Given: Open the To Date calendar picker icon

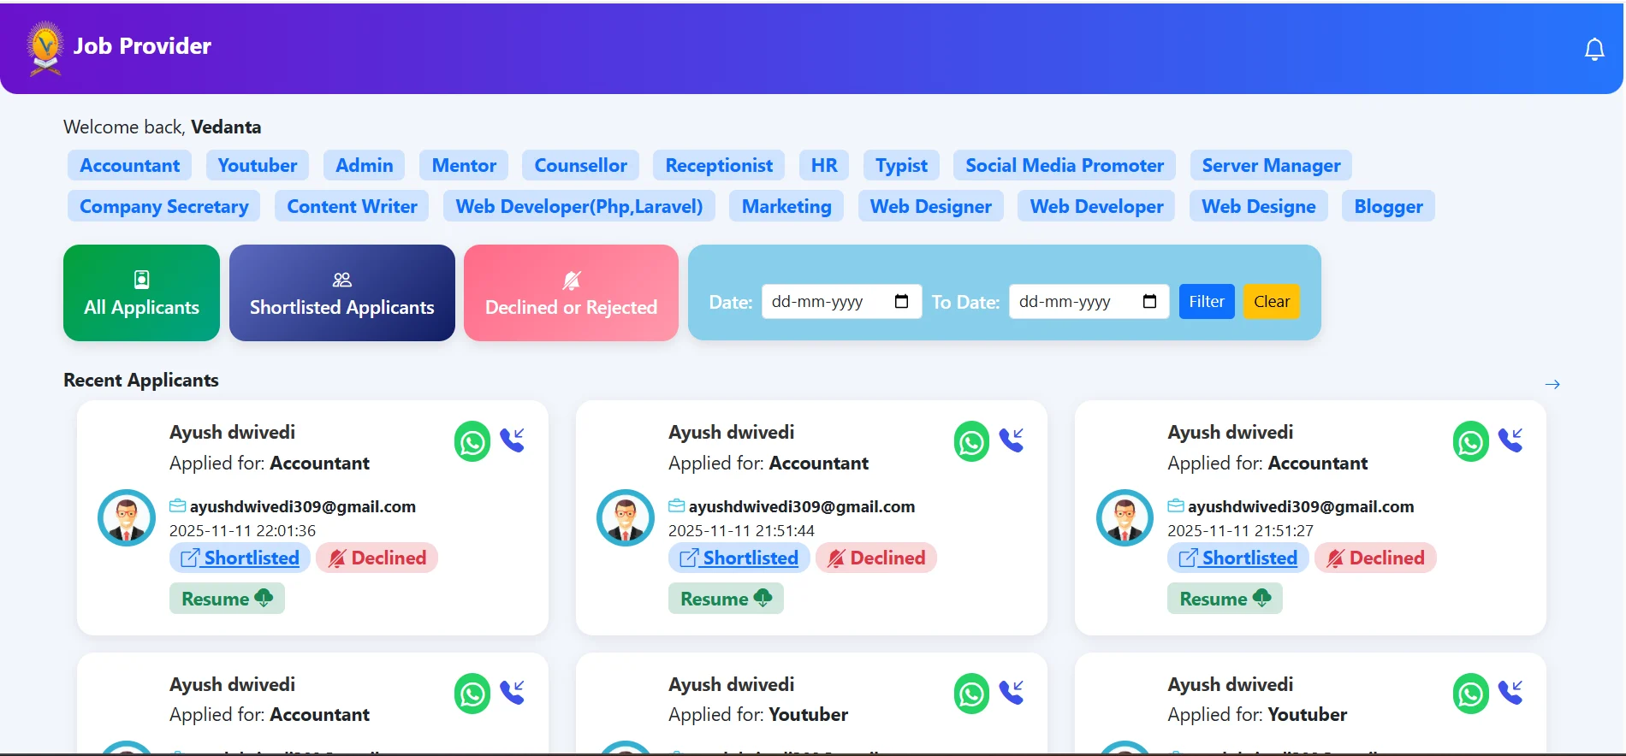Looking at the screenshot, I should tap(1149, 301).
